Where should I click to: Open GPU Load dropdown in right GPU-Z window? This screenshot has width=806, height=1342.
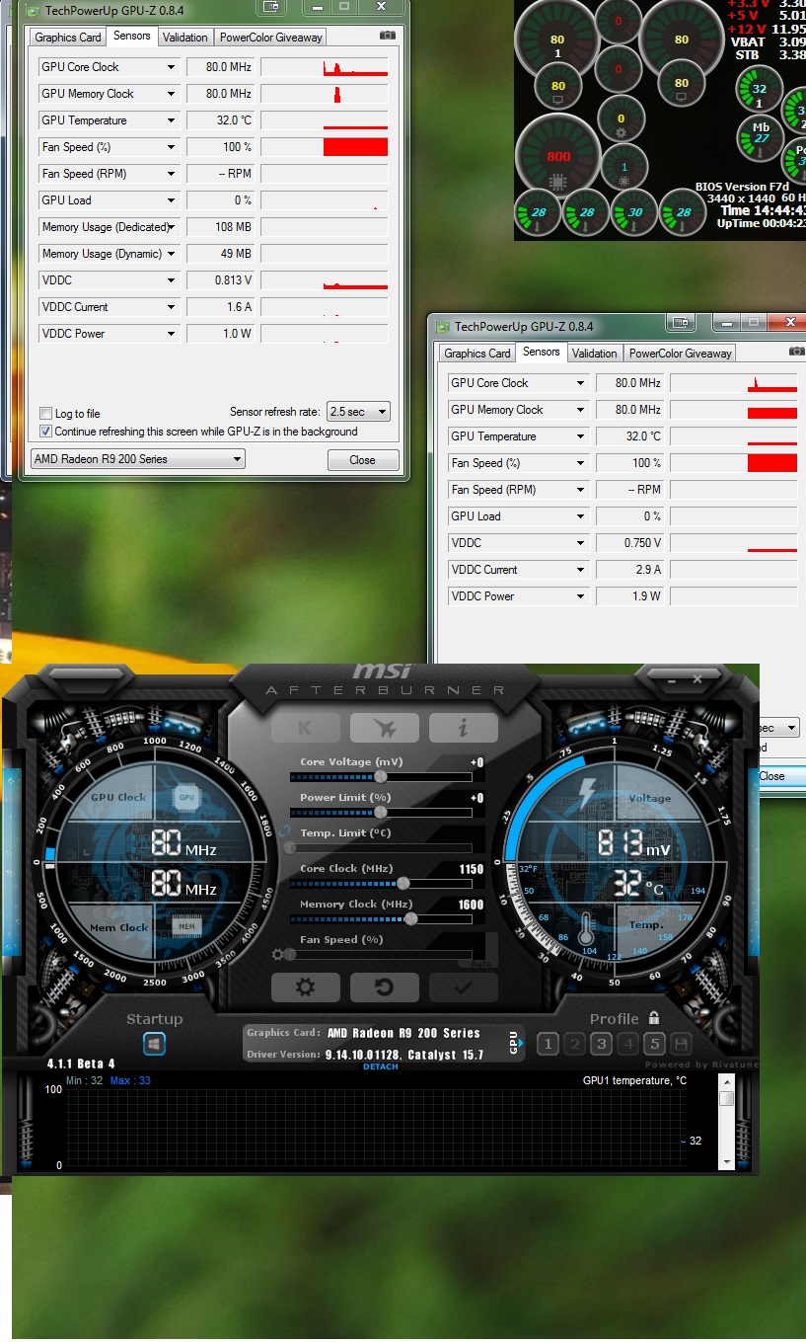point(581,516)
